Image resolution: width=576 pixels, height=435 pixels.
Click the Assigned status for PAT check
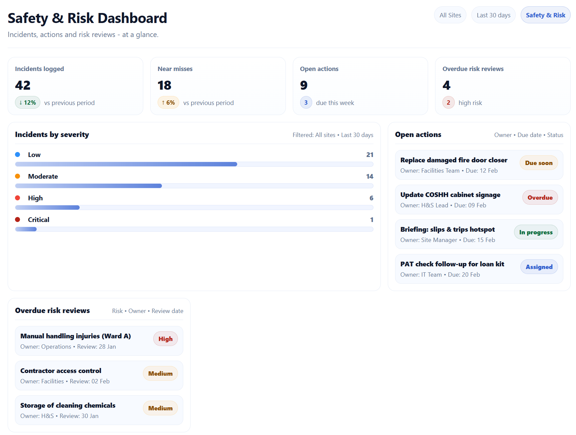click(539, 267)
